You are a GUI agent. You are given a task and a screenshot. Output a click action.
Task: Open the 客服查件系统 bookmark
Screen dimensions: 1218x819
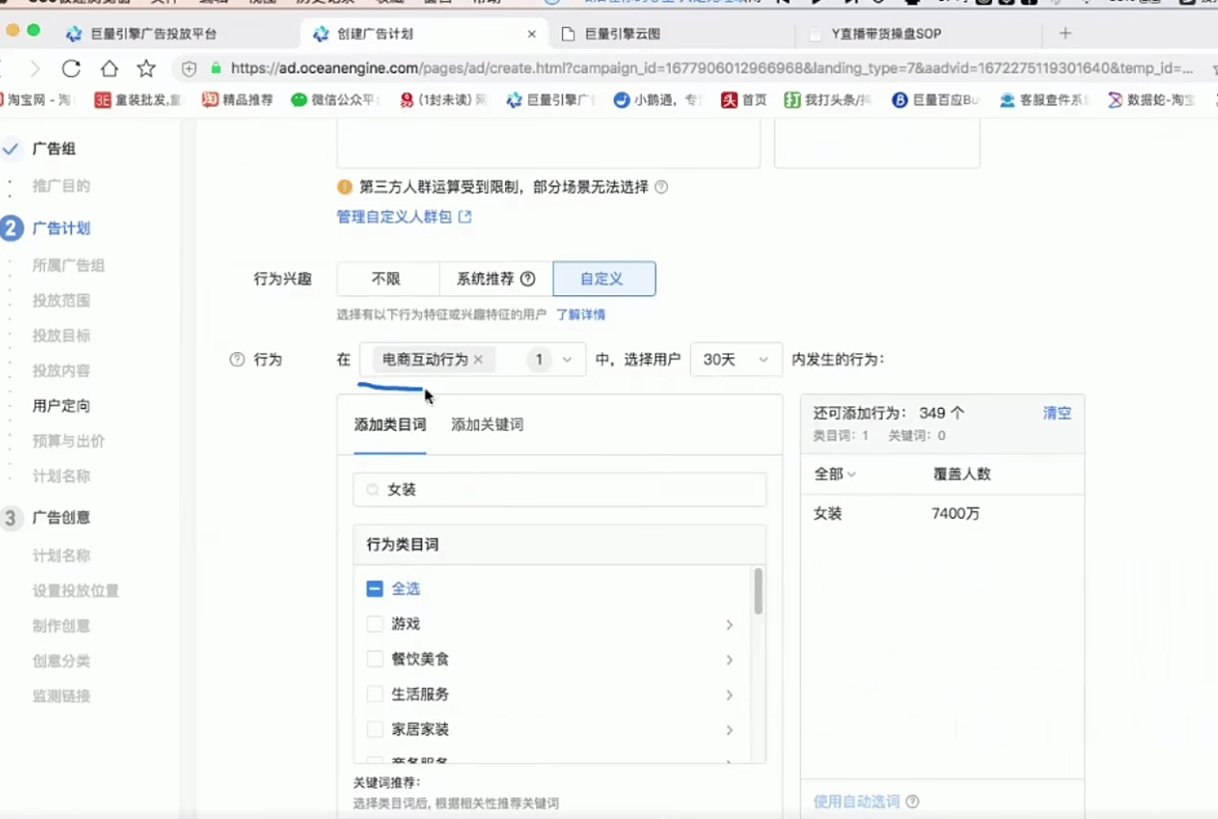pyautogui.click(x=1044, y=100)
